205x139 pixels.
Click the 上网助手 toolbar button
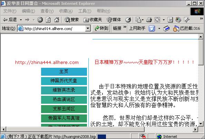[137, 28]
